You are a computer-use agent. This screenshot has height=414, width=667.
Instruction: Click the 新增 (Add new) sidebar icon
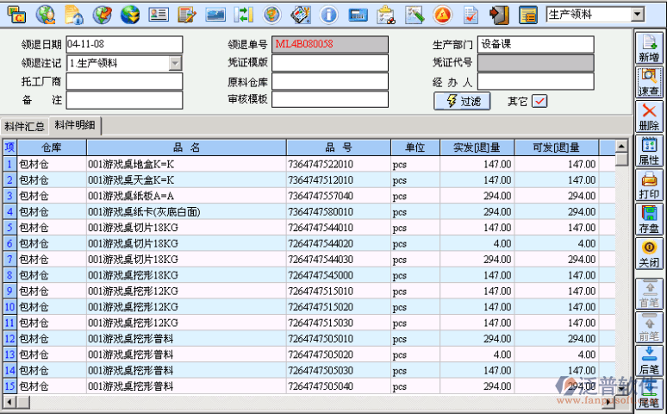649,47
